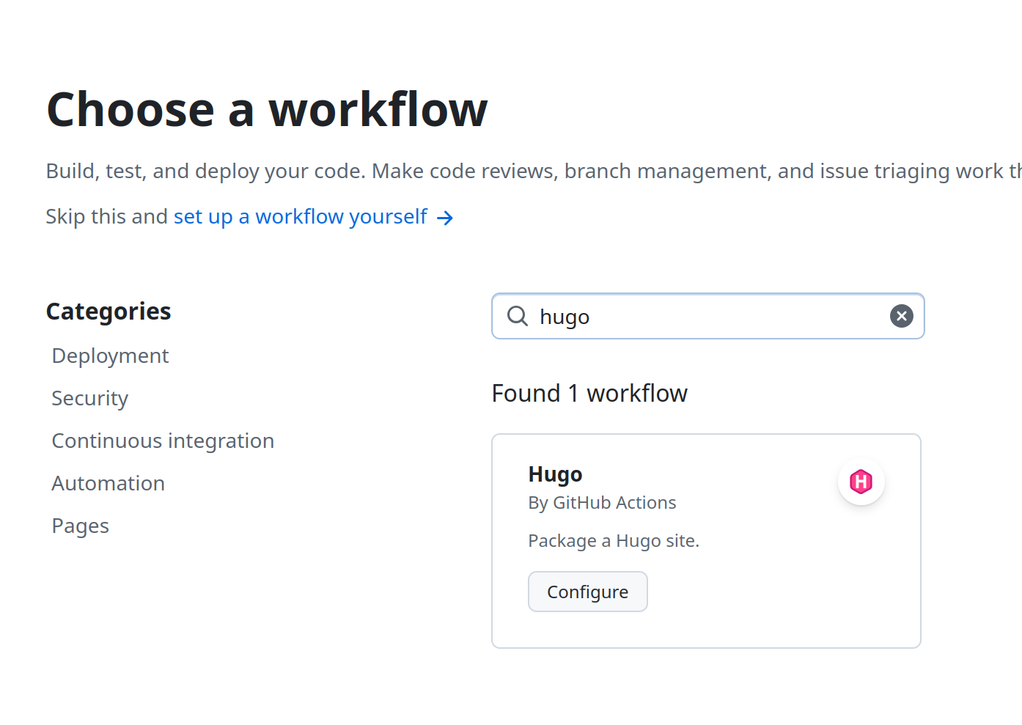Click the Categories heading
This screenshot has width=1022, height=725.
click(x=109, y=312)
